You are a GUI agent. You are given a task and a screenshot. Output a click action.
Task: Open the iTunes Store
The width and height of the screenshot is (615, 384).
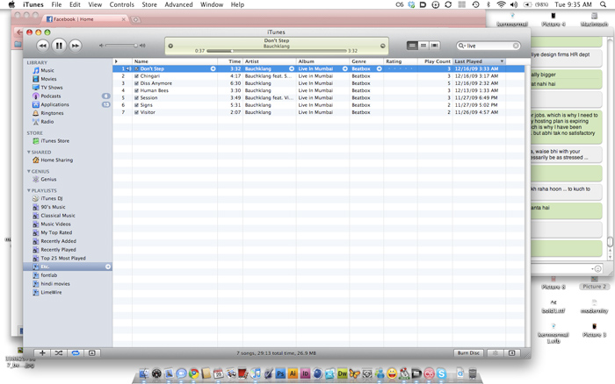coord(54,141)
